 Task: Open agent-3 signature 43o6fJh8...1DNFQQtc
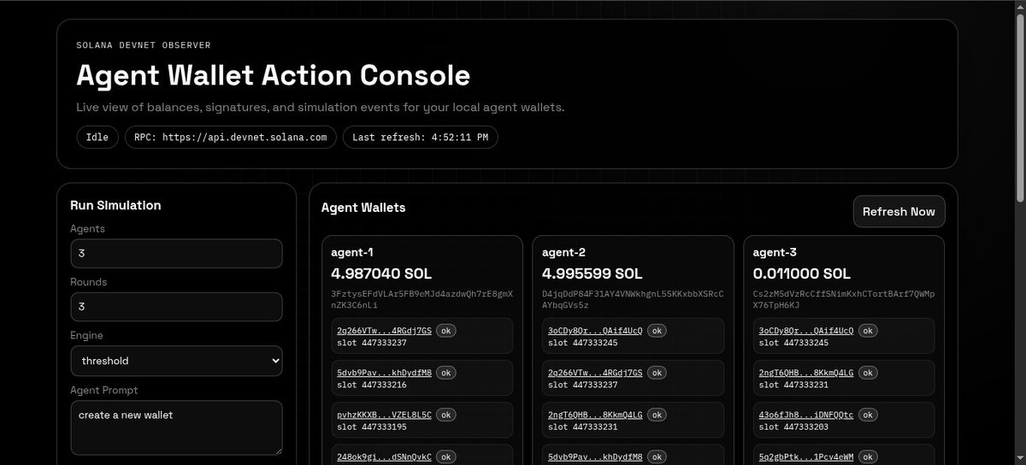[x=806, y=414]
